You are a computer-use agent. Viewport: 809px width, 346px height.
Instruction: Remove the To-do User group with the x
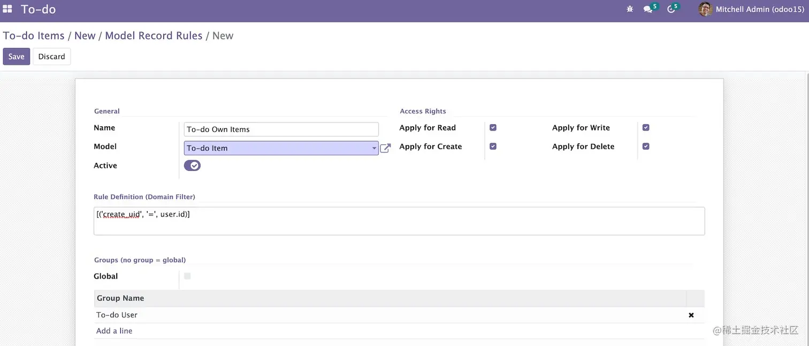(691, 315)
